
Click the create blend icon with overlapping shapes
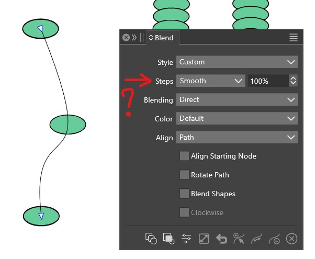tap(151, 239)
